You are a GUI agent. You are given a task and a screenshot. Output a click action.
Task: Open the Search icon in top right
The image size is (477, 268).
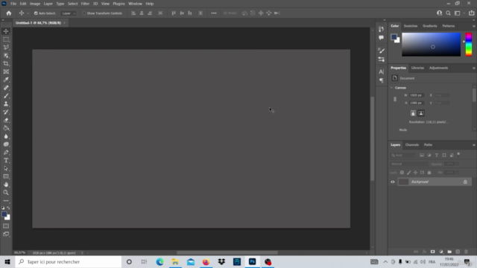point(448,13)
